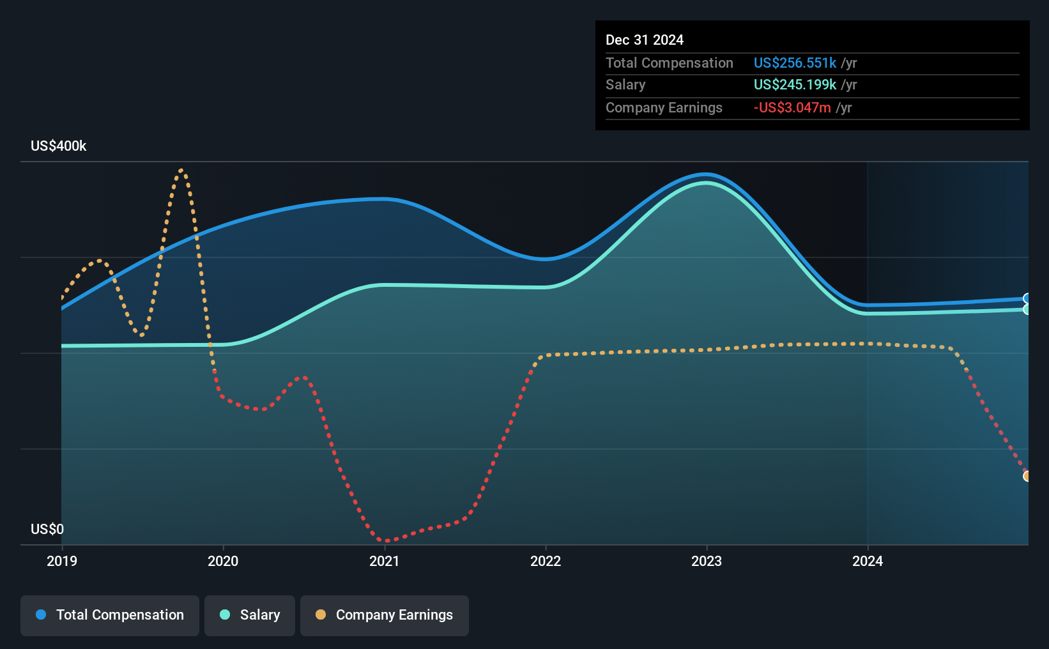Screen dimensions: 1049x649
Task: Click the 2022 x-axis label
Action: pyautogui.click(x=546, y=561)
